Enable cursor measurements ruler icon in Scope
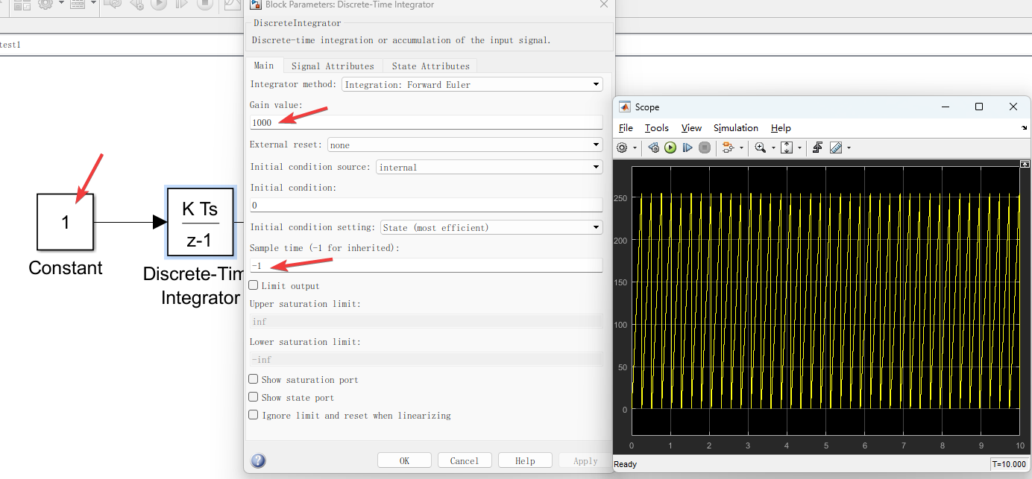 coord(836,147)
